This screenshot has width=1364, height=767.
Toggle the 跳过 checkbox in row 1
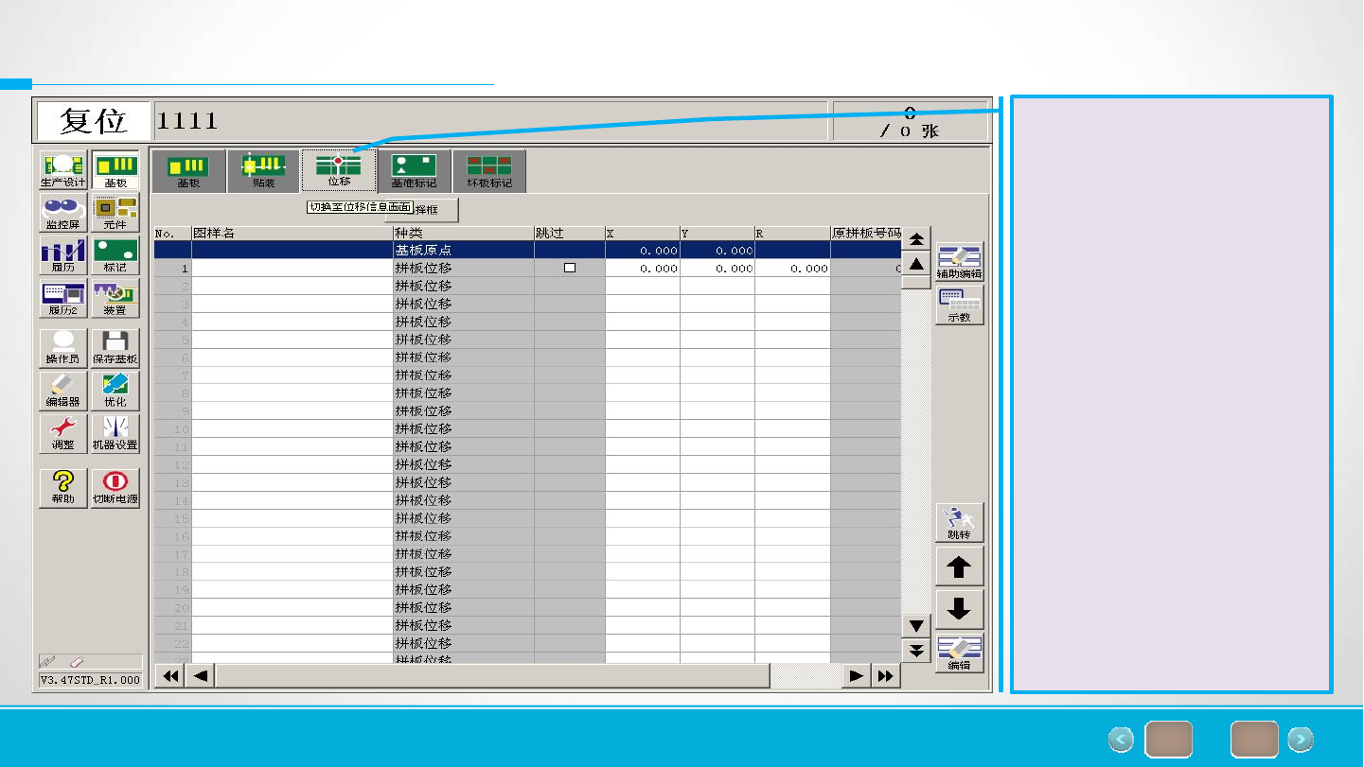[570, 269]
